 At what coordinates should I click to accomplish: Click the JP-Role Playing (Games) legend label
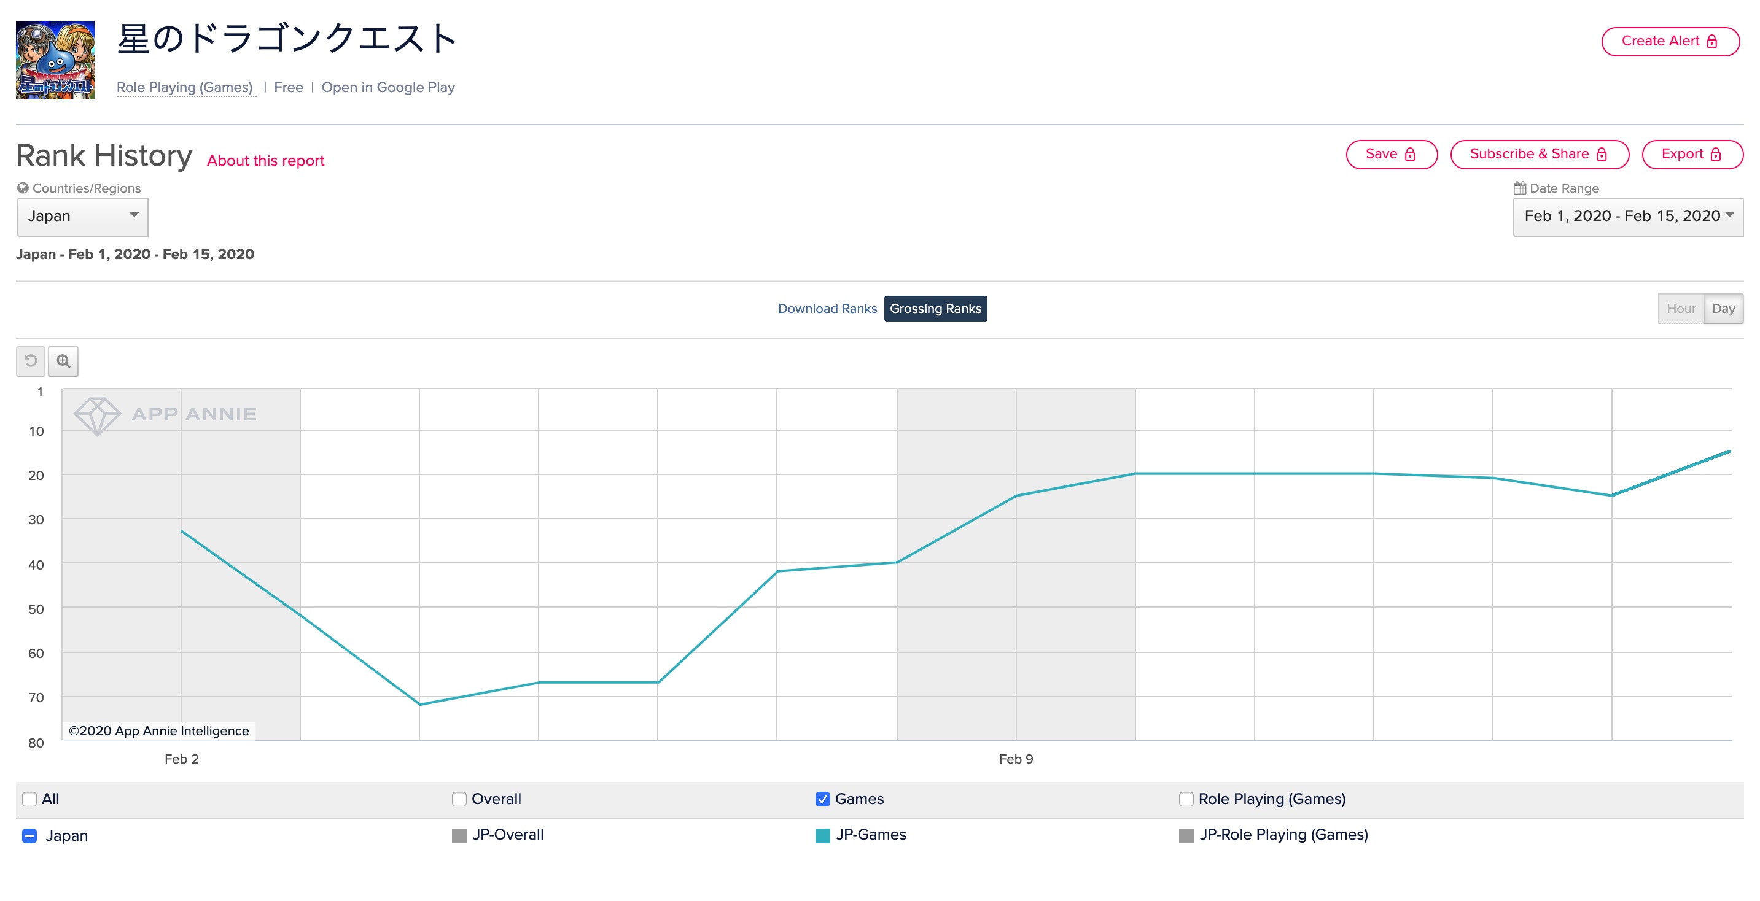tap(1284, 835)
